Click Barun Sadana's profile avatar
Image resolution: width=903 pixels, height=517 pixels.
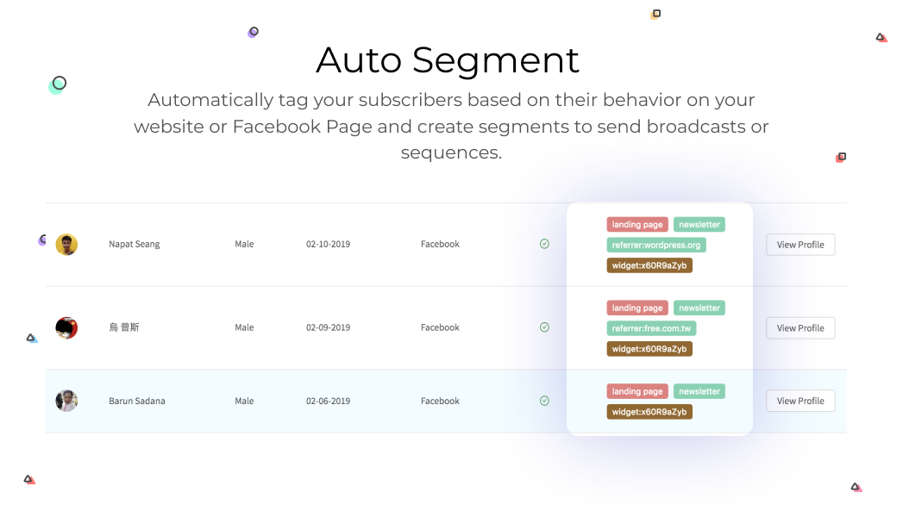(66, 401)
